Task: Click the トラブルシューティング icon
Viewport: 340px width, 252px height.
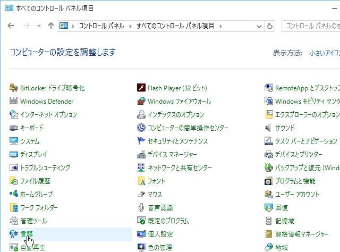Action: 13,167
